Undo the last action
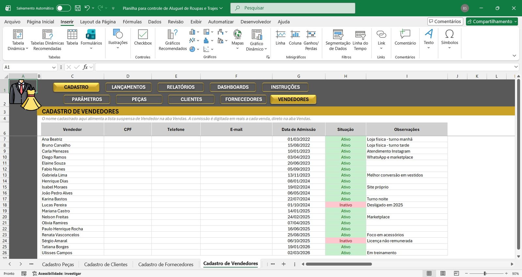This screenshot has height=277, width=522. pos(87,8)
